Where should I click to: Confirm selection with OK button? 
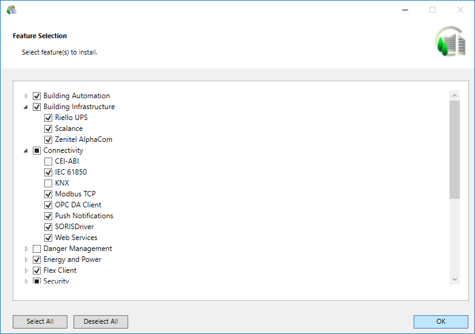(440, 321)
